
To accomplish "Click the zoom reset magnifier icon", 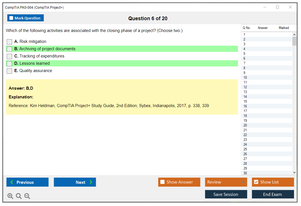I will pos(19,196).
